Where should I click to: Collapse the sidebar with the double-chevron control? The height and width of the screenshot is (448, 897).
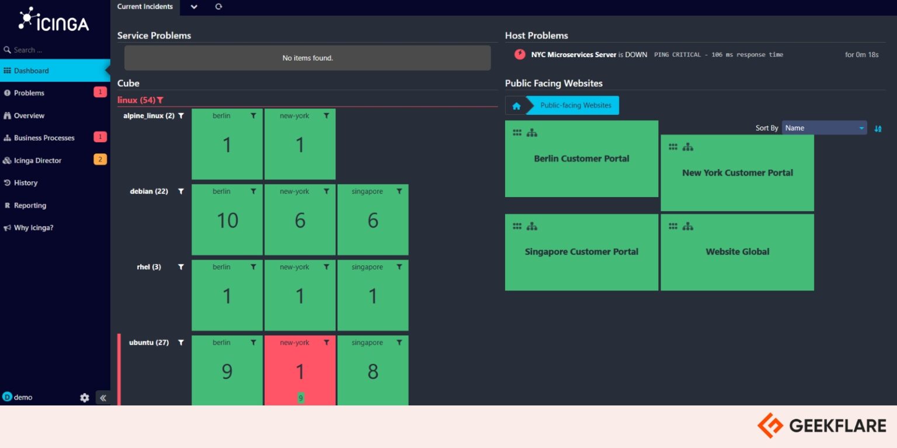(x=103, y=397)
